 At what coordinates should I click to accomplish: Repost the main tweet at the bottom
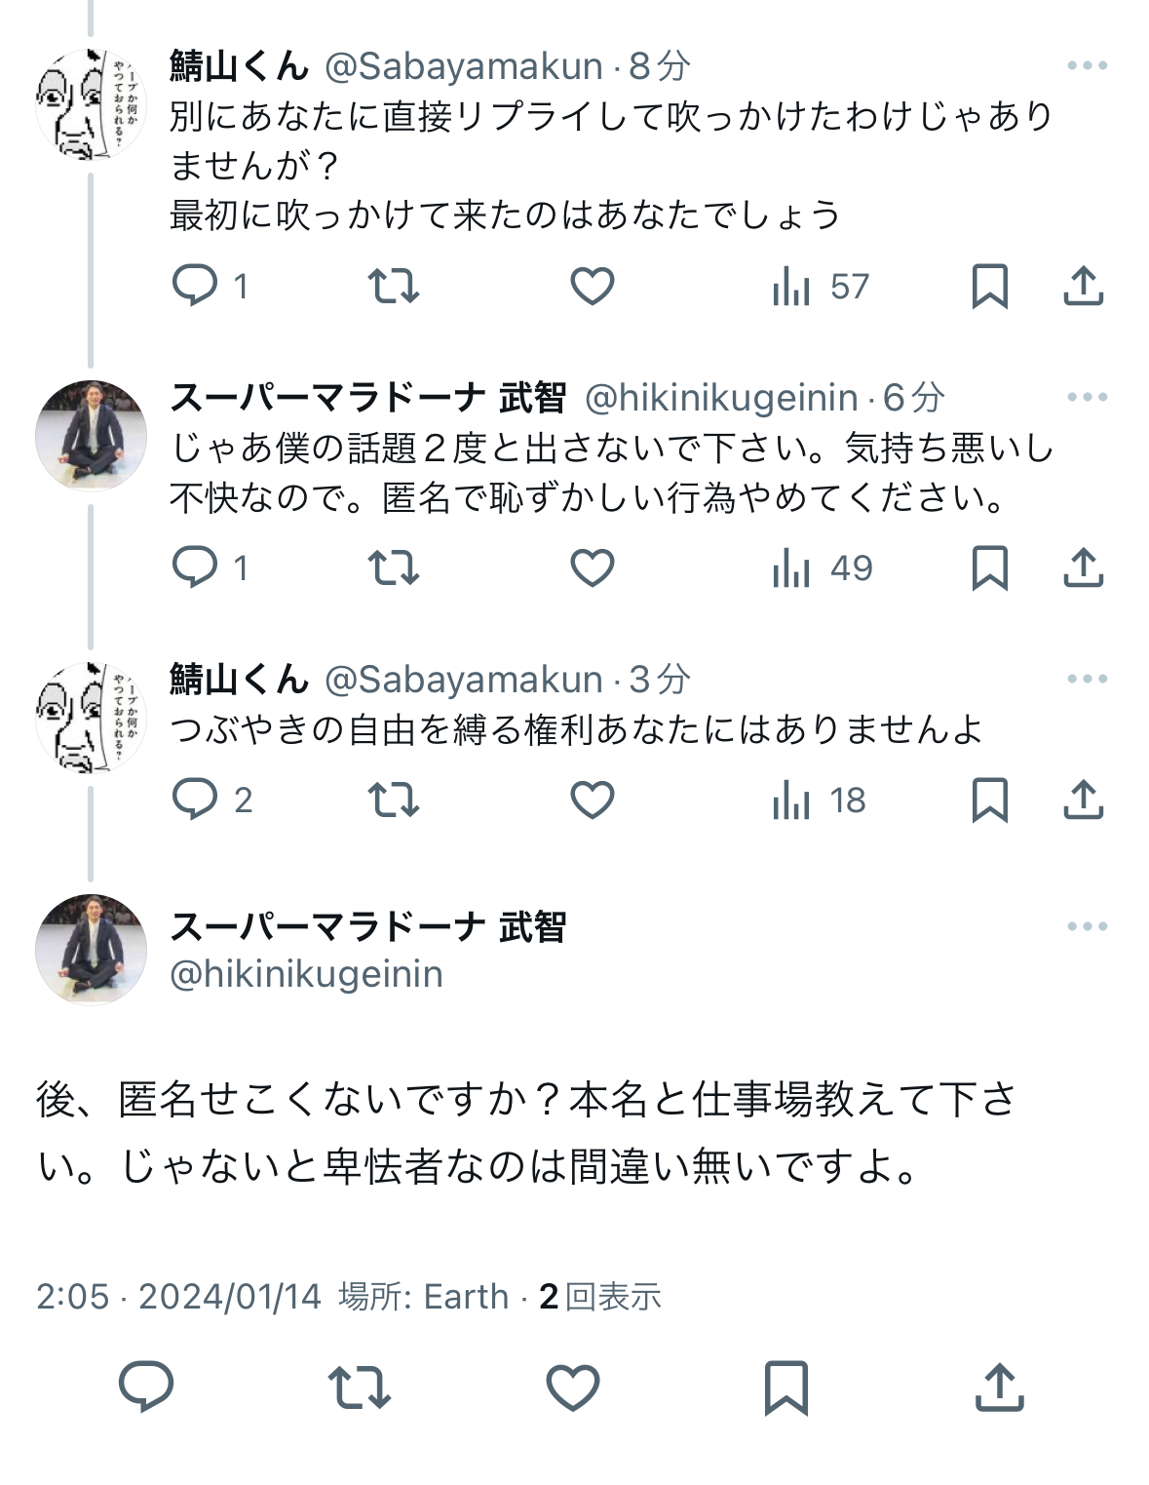click(x=360, y=1387)
